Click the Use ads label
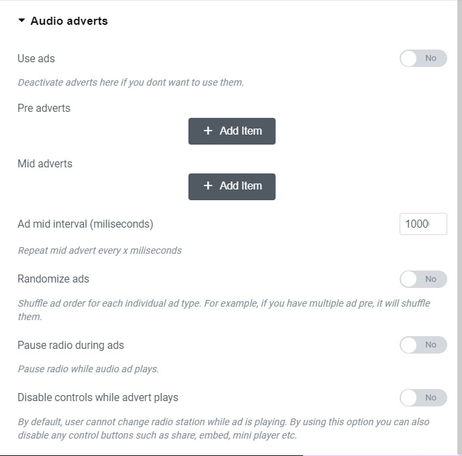This screenshot has width=462, height=456. (36, 58)
